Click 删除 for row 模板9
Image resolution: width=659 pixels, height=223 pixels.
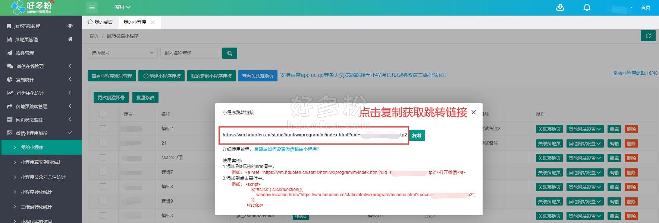pos(631,201)
